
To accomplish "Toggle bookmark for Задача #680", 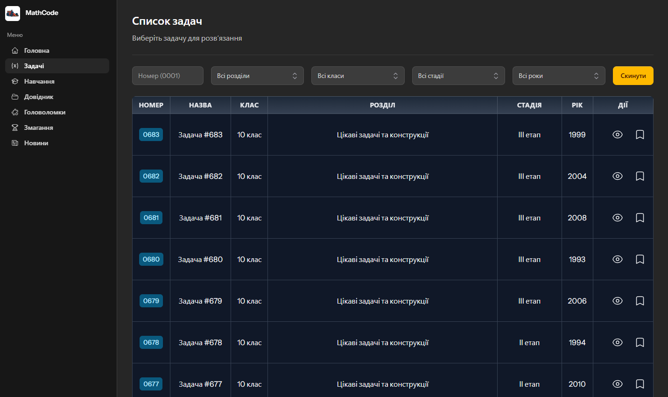I will [x=640, y=259].
